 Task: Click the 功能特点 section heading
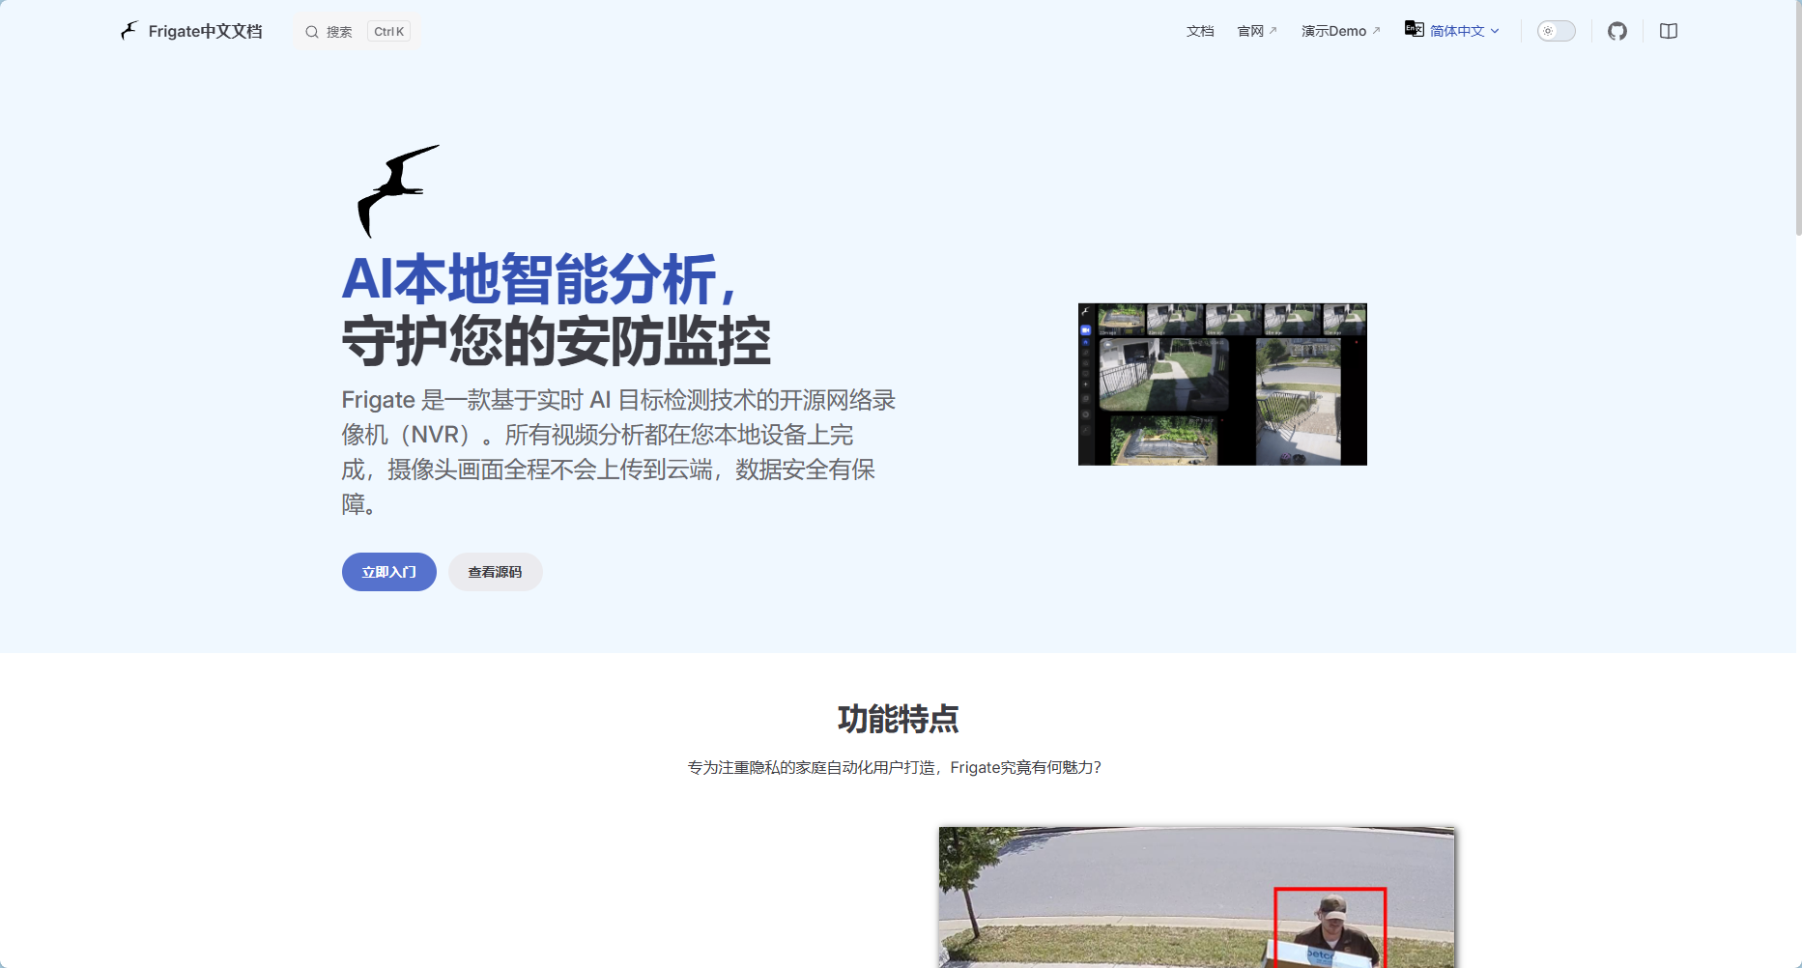(899, 719)
